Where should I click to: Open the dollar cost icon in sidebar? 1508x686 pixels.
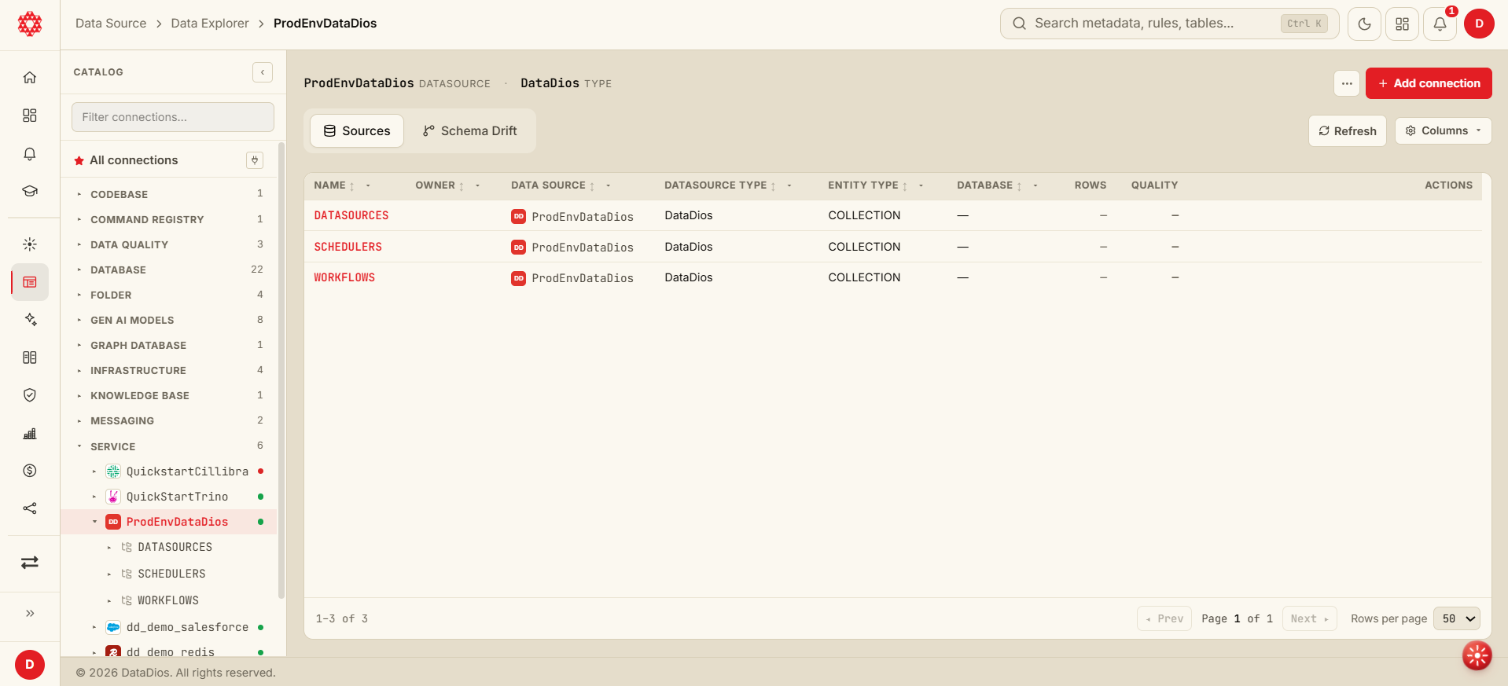(30, 471)
